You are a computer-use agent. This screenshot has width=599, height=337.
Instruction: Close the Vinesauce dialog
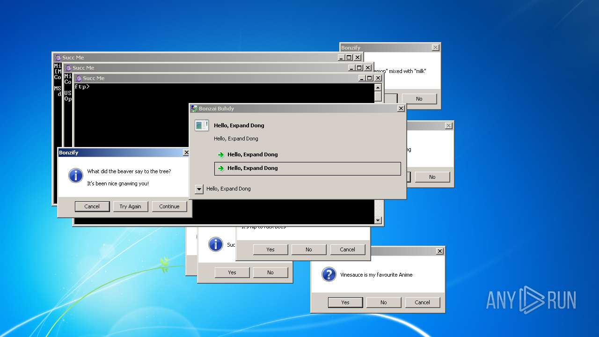click(440, 251)
